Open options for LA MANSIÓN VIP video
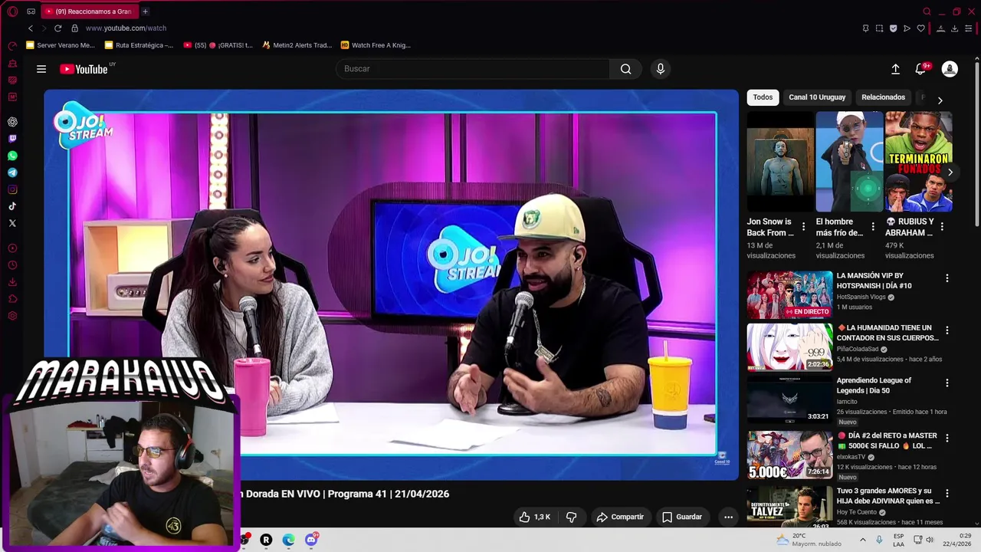Viewport: 981px width, 552px height. click(947, 278)
